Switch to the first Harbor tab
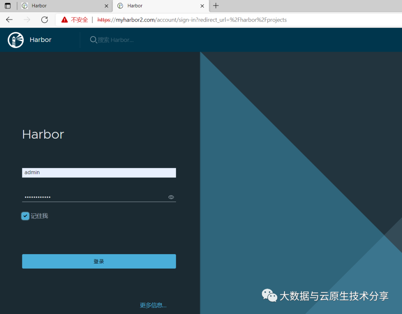This screenshot has width=402, height=314. point(64,6)
